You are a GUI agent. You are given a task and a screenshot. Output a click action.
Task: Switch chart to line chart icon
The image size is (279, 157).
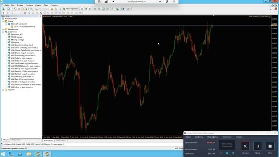(x=90, y=9)
